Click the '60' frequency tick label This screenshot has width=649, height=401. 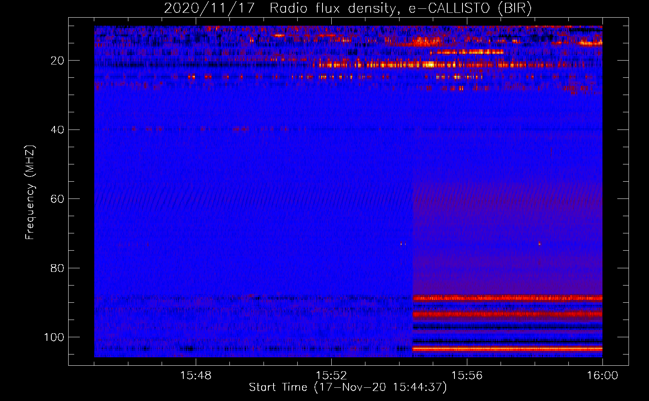pos(57,199)
